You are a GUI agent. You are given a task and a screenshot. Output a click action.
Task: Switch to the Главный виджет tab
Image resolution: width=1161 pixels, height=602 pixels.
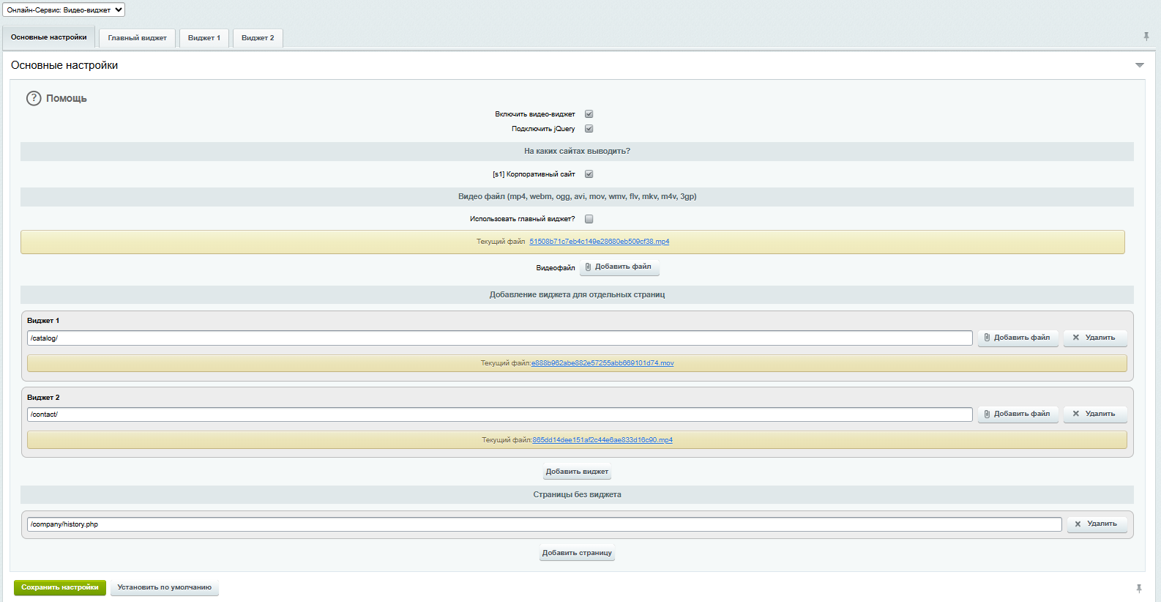point(137,38)
